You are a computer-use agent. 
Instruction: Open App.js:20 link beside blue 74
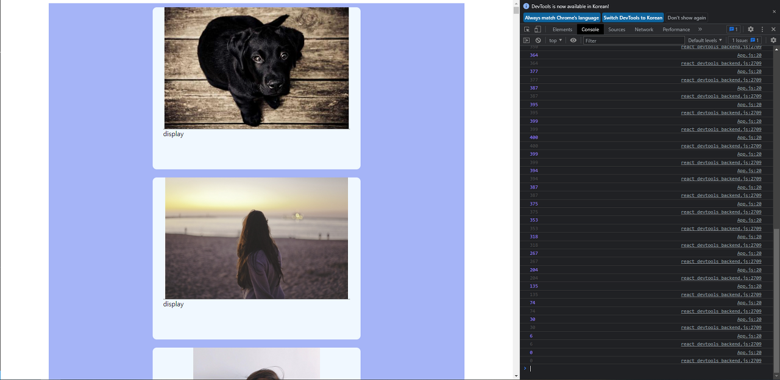(x=750, y=303)
